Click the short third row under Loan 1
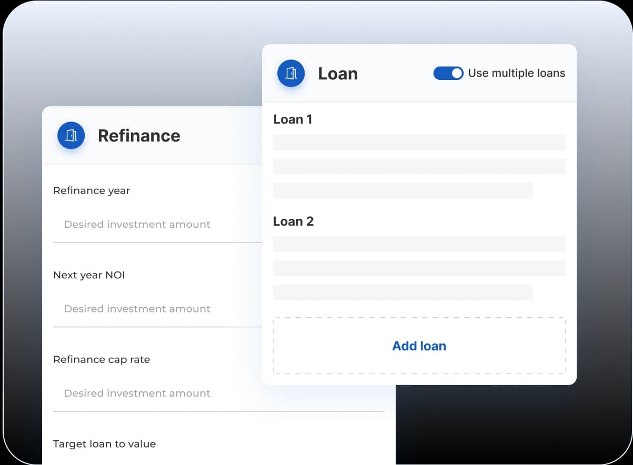The width and height of the screenshot is (633, 465). click(x=403, y=190)
